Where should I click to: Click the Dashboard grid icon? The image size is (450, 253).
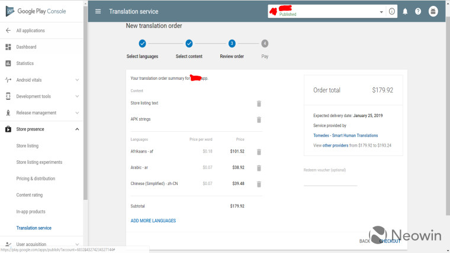tap(8, 47)
